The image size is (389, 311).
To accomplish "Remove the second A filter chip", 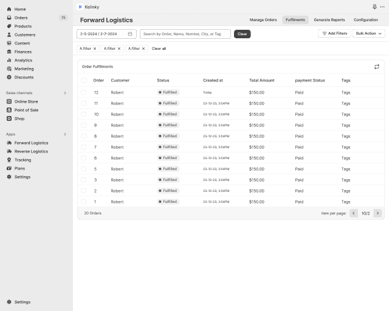I will coord(119,49).
